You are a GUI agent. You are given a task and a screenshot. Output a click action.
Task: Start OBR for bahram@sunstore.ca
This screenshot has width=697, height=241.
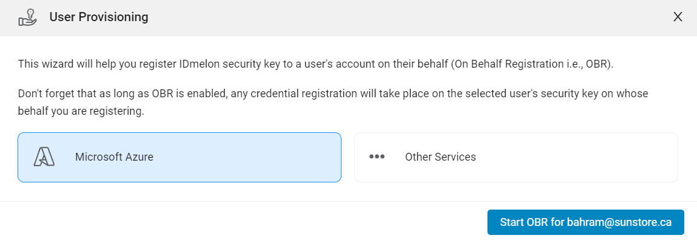tap(586, 222)
